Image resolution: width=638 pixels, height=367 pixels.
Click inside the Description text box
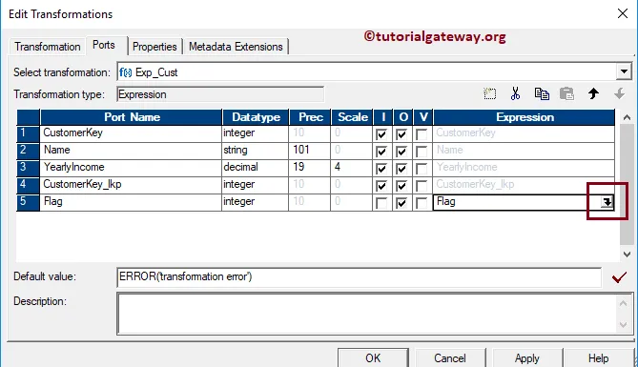(x=367, y=314)
